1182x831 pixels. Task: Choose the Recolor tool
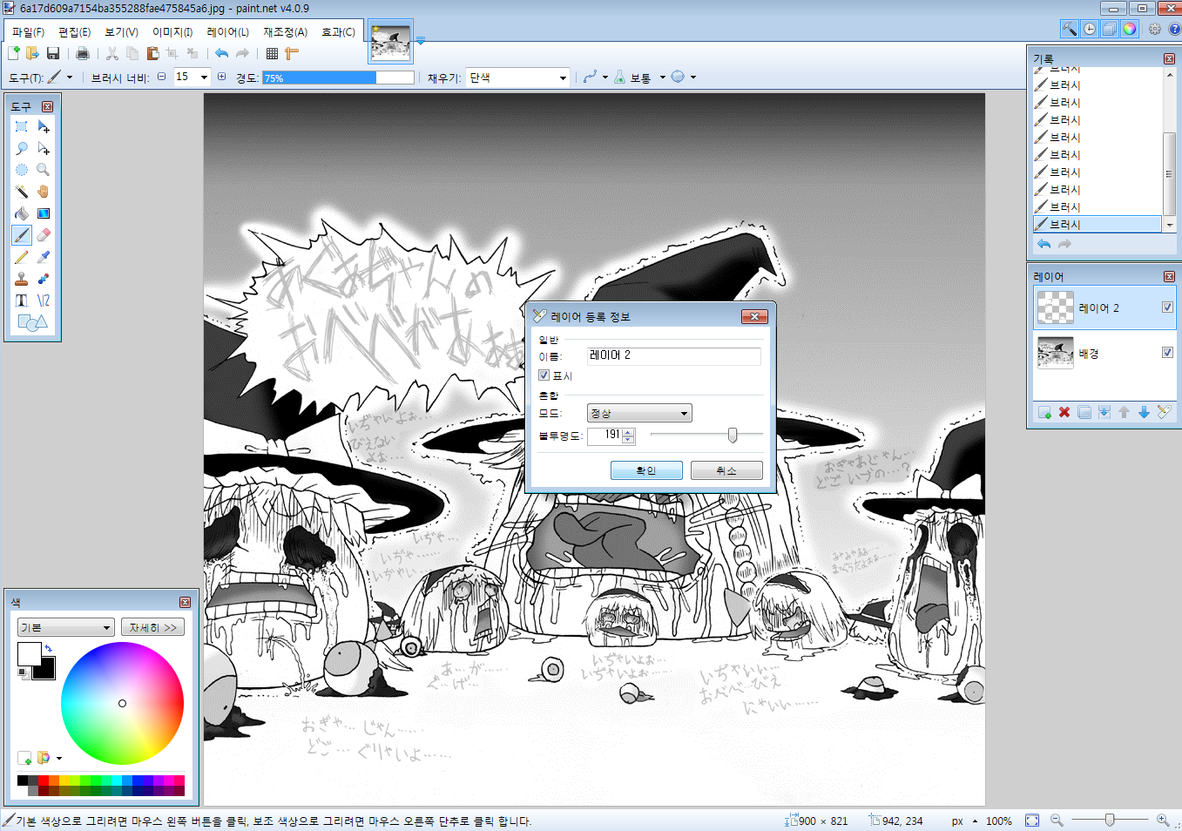[x=44, y=279]
